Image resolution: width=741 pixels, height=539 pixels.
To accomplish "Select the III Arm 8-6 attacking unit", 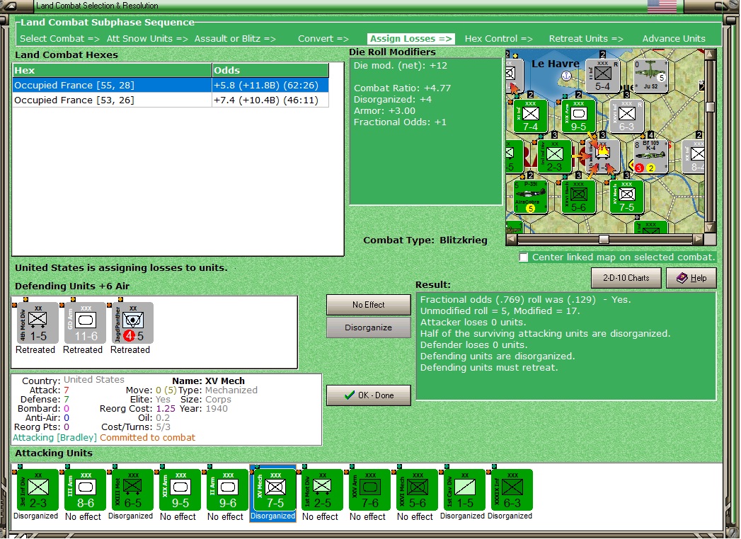I will (x=86, y=490).
